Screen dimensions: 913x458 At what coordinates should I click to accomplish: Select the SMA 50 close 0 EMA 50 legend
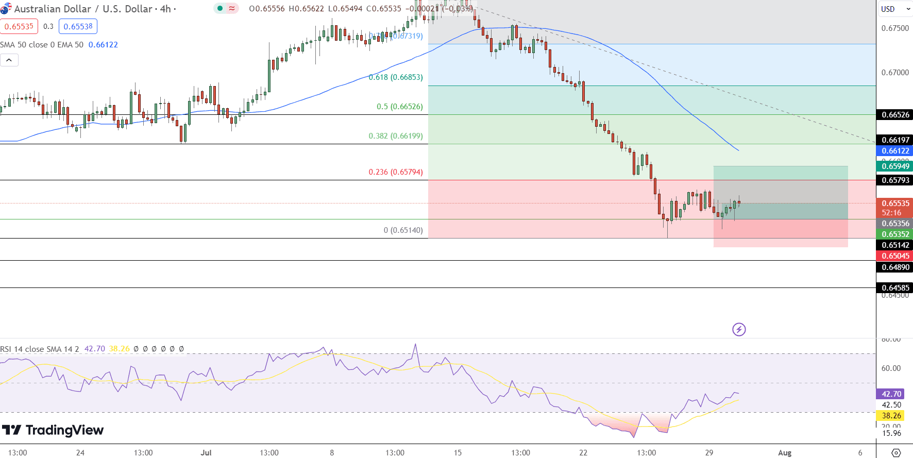pyautogui.click(x=42, y=45)
